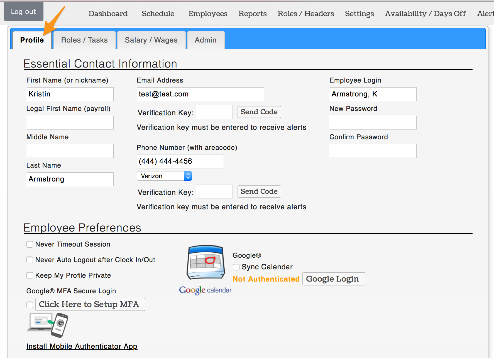
Task: Click the Confirm Password field
Action: pyautogui.click(x=373, y=151)
